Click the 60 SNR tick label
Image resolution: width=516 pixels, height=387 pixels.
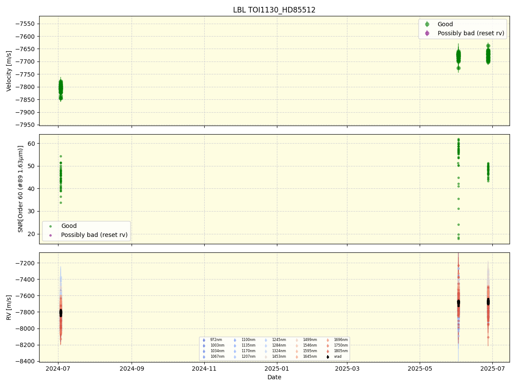click(x=32, y=143)
